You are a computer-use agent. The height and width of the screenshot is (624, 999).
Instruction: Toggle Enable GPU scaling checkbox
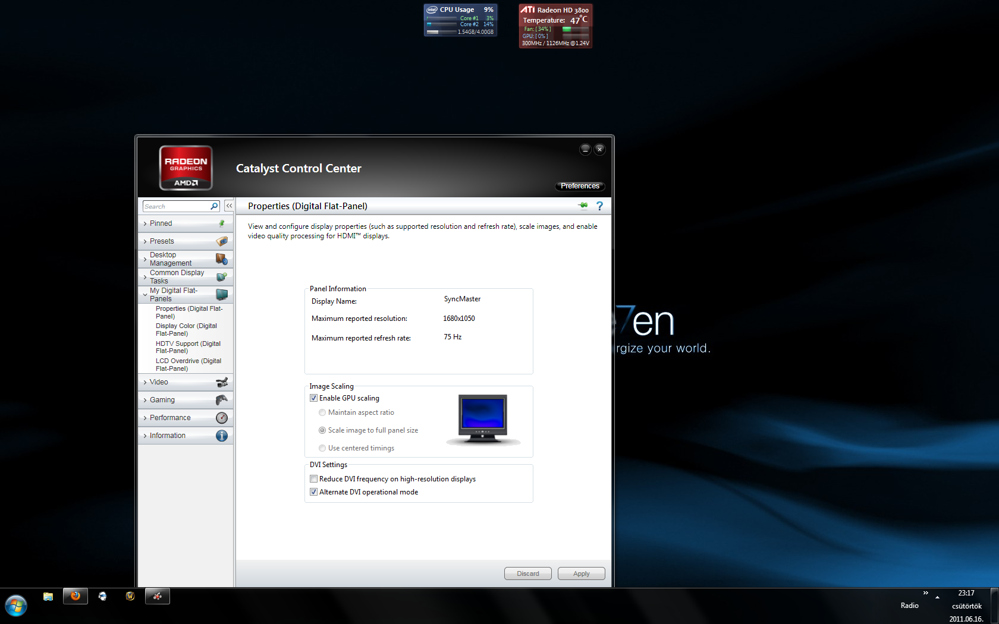(x=314, y=398)
